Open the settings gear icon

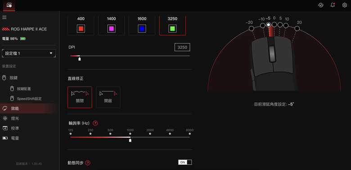[345, 5]
